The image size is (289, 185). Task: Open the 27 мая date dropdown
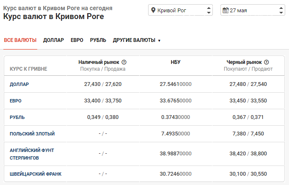point(253,10)
